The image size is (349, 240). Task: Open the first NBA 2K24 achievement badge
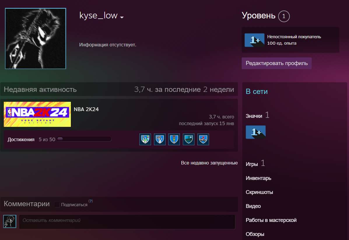click(145, 139)
